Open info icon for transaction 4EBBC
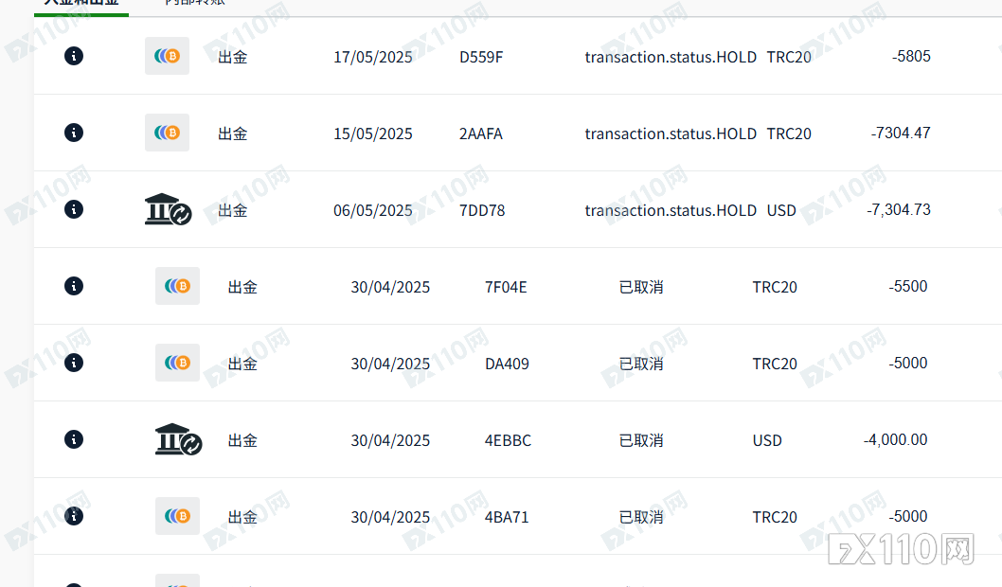Screen dimensions: 1002x587 coord(74,439)
